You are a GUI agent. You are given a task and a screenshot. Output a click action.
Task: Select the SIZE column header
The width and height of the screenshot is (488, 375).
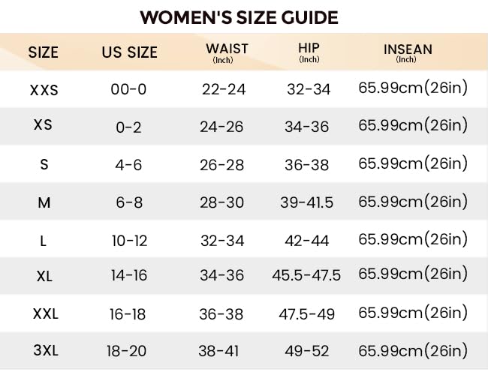44,52
